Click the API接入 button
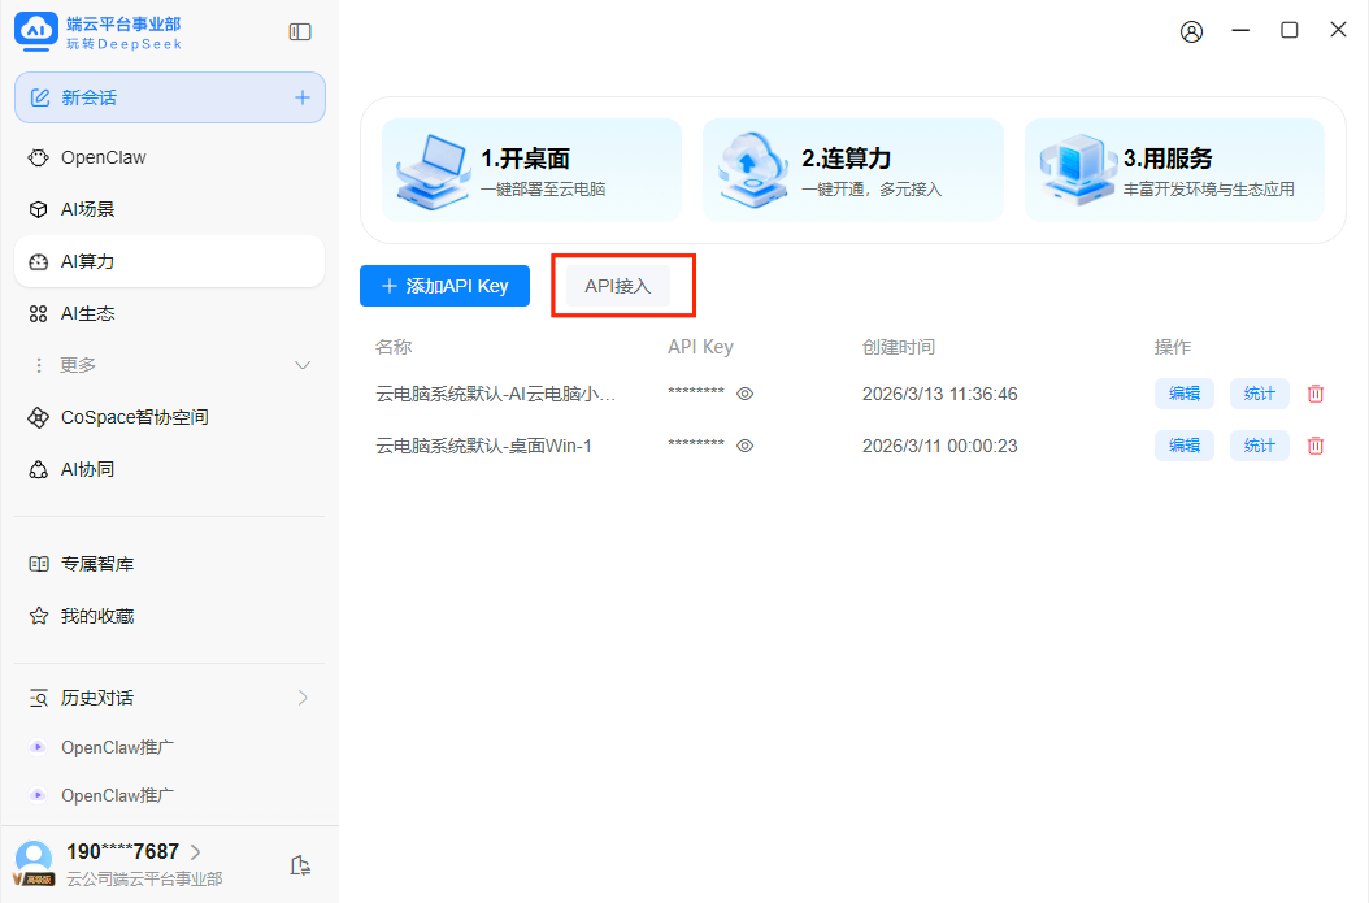This screenshot has height=903, width=1369. point(618,286)
